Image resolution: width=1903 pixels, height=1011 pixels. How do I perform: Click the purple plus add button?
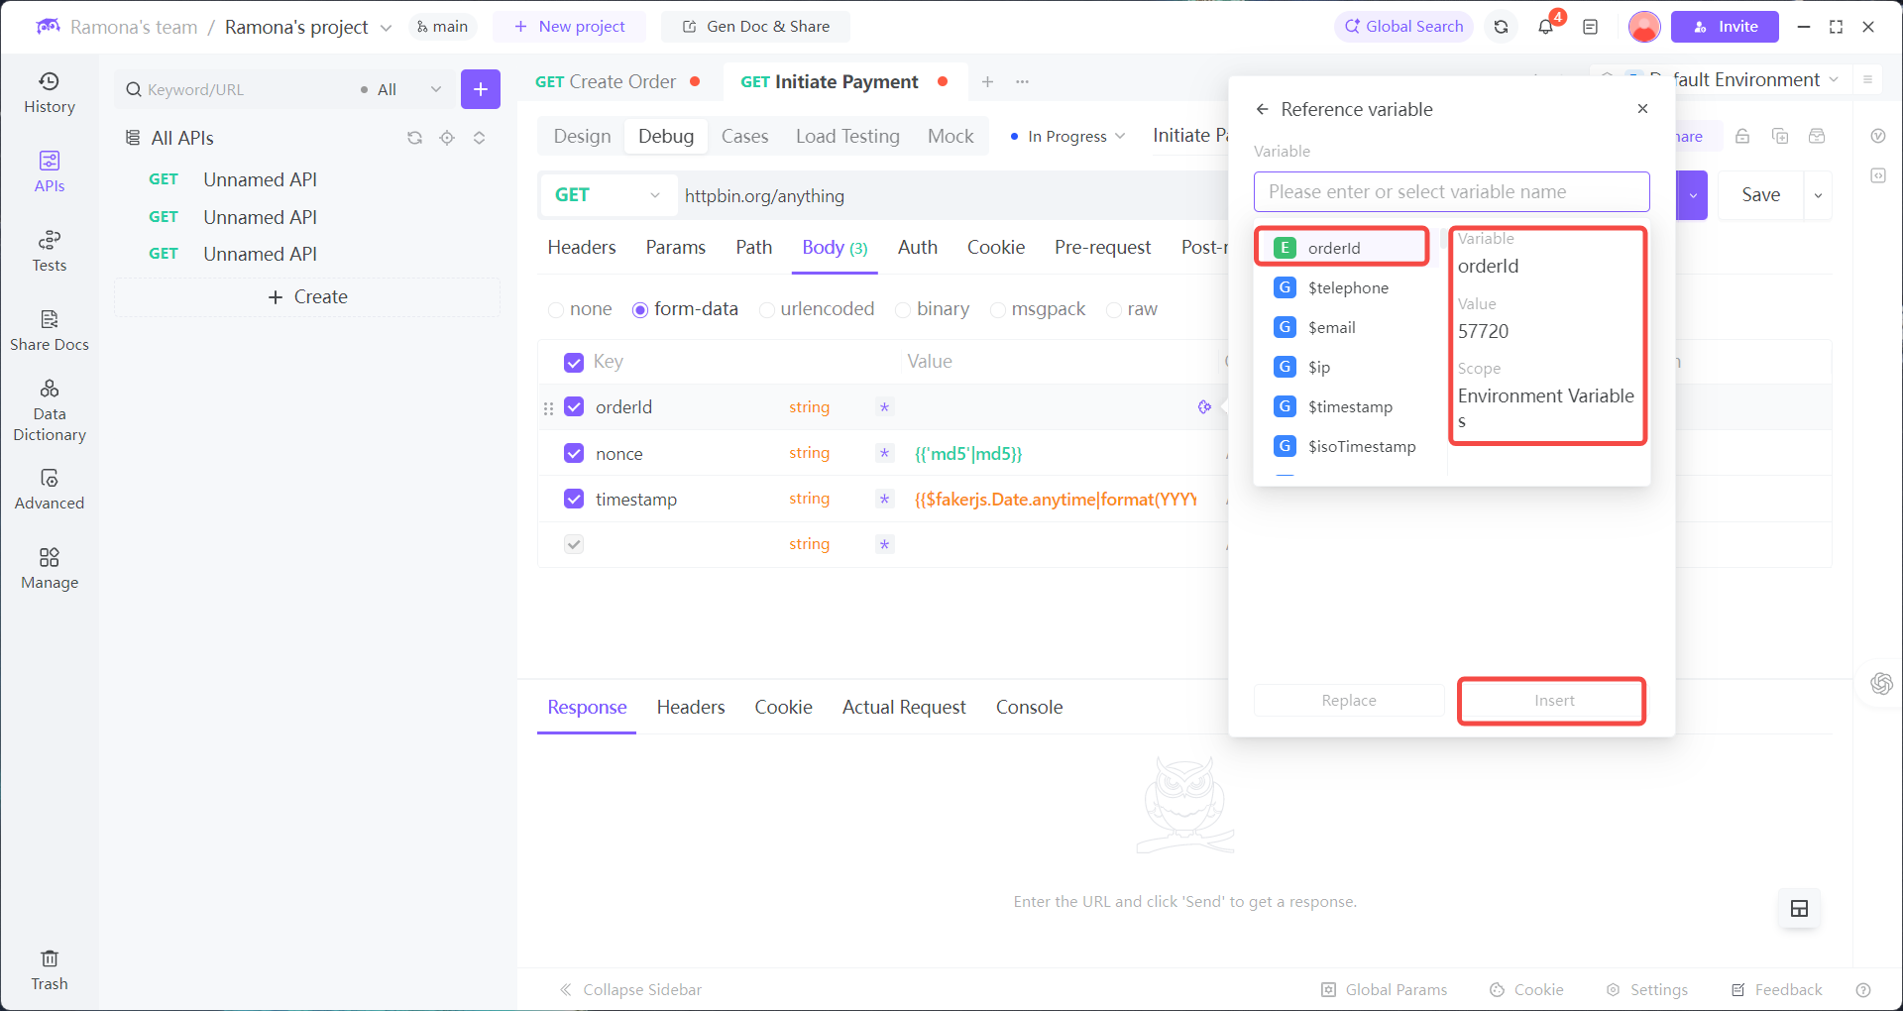(480, 89)
